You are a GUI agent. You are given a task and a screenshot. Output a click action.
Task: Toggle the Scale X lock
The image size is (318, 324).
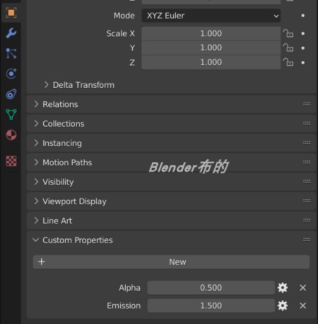[x=288, y=33]
